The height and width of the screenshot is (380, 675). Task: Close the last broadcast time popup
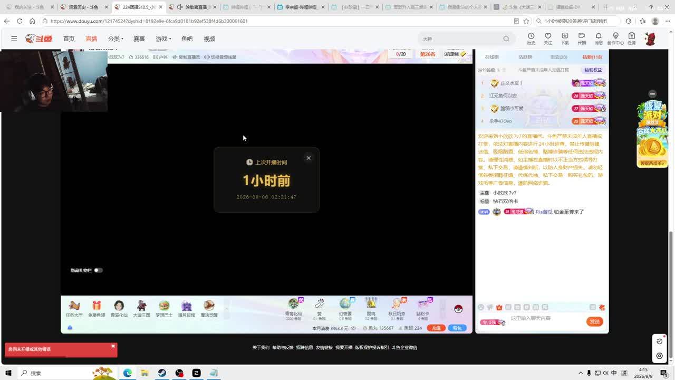coord(308,158)
